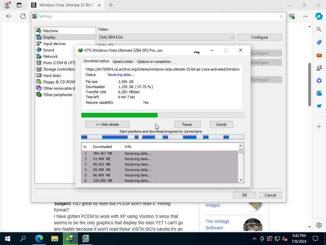
Task: Open Sound settings category
Action: pyautogui.click(x=55, y=50)
